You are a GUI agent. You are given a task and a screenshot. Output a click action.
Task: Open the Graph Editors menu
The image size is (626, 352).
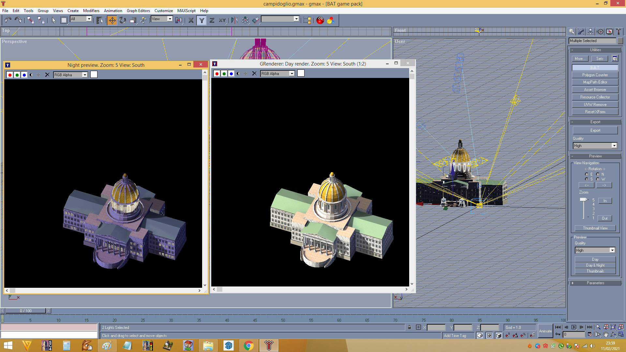(138, 11)
